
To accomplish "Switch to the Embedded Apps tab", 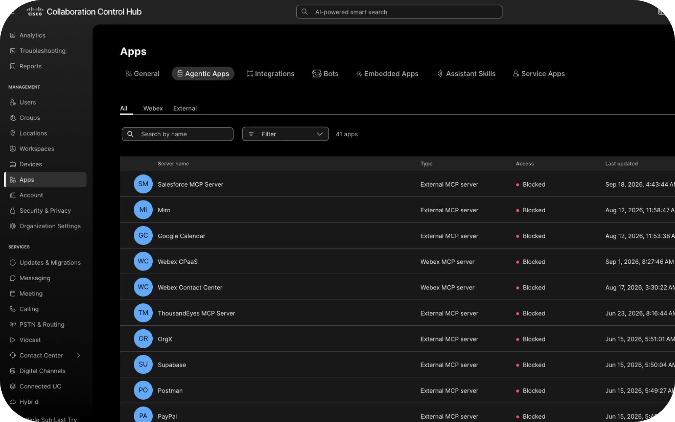I will tap(387, 73).
